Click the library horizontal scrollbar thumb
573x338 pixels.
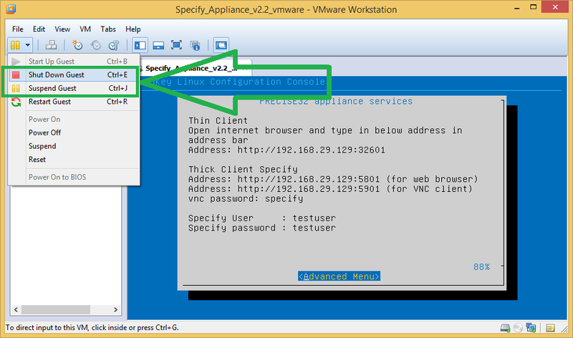click(x=56, y=309)
